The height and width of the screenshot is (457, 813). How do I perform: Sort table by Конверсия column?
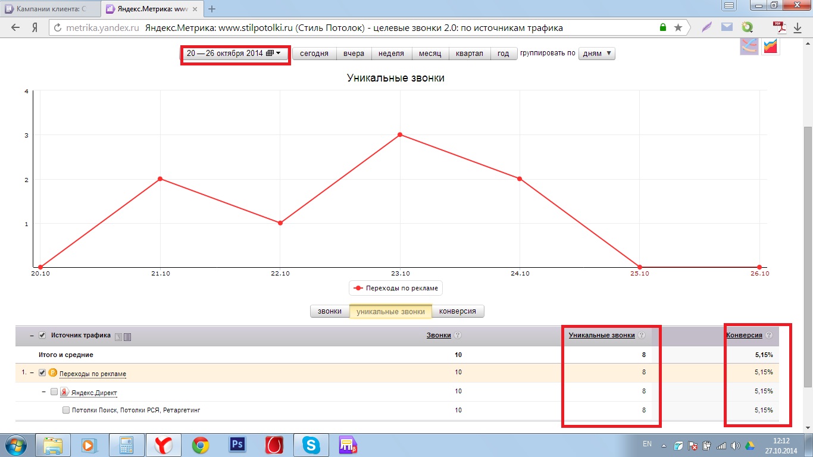click(x=744, y=336)
